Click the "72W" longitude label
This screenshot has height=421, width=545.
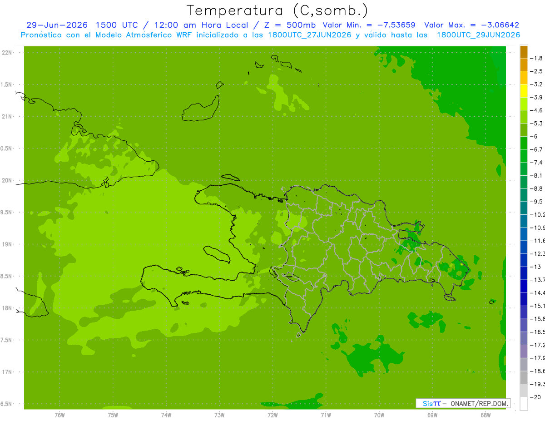click(272, 415)
